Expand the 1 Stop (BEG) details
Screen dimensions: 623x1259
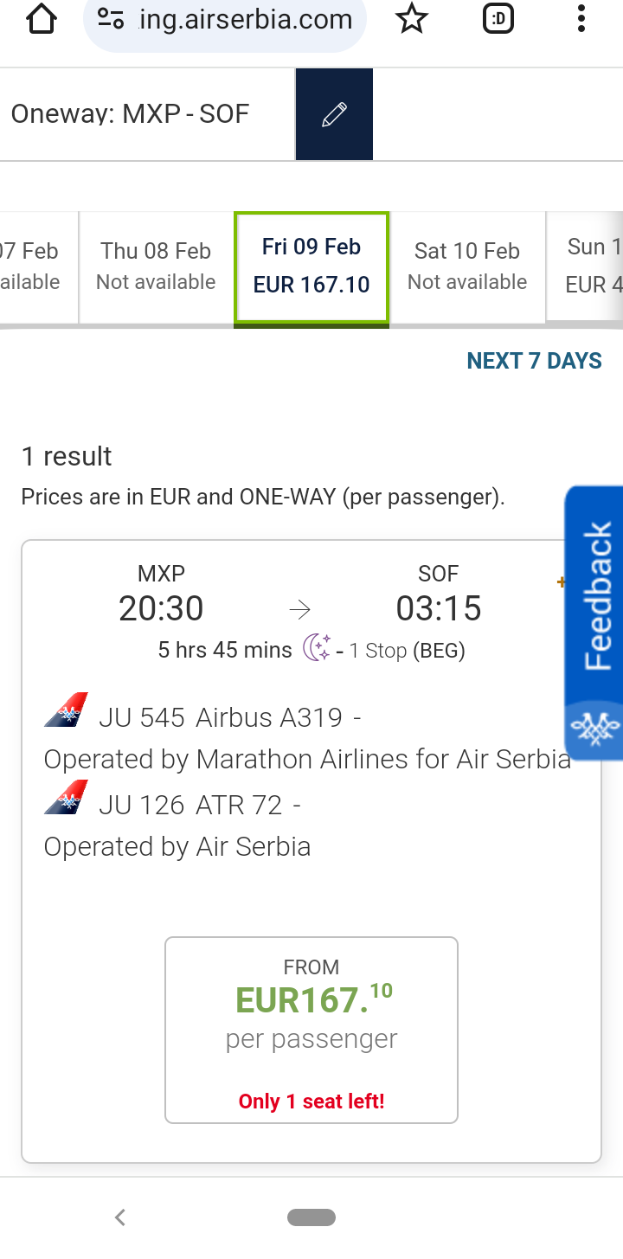pos(407,651)
